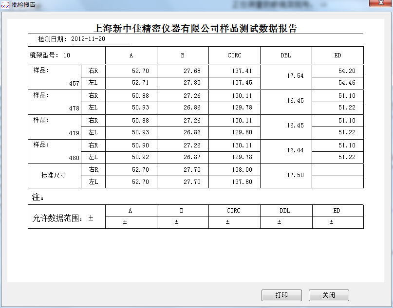Click ED header in the measurement table

337,55
